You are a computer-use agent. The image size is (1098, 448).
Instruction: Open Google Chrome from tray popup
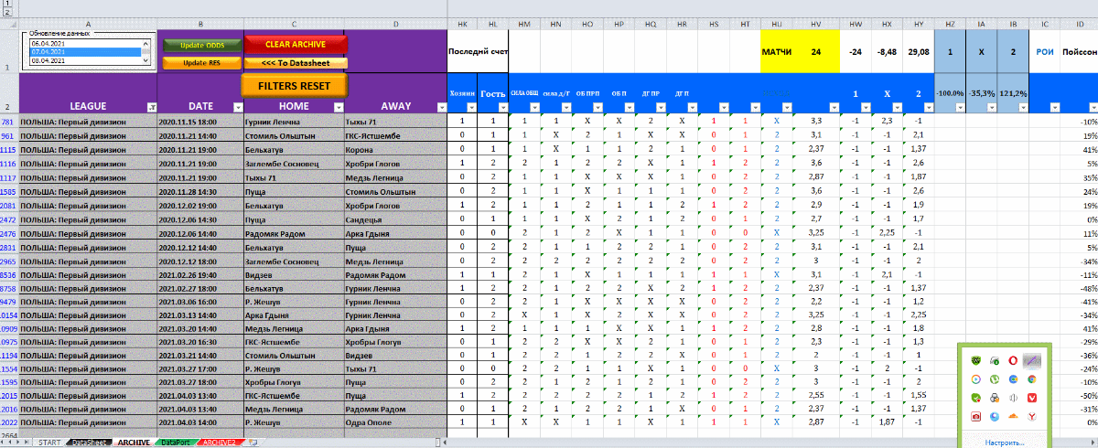[1033, 379]
